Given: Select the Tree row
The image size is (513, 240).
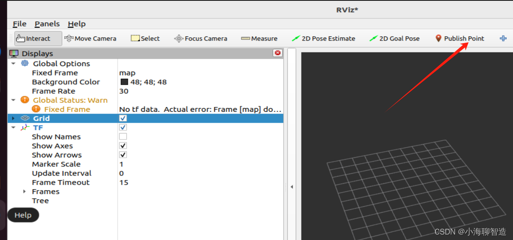Looking at the screenshot, I should coord(40,201).
